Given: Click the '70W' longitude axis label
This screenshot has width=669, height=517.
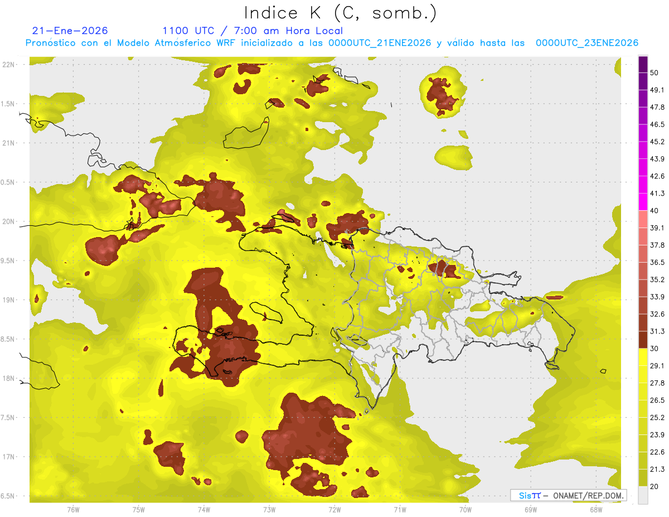Looking at the screenshot, I should click(465, 509).
